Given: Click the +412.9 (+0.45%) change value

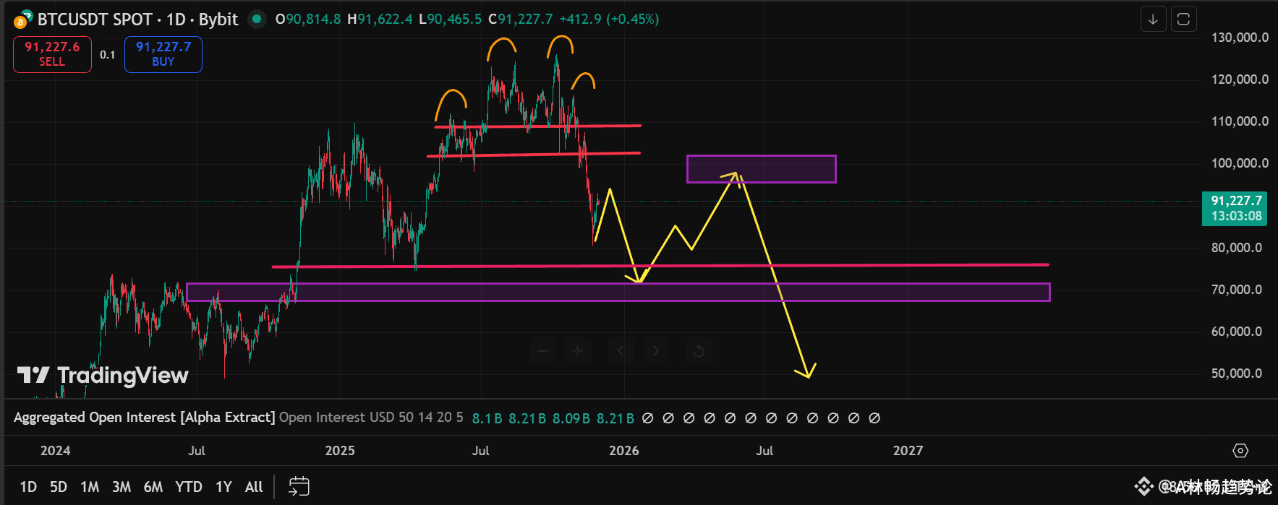Looking at the screenshot, I should point(609,20).
